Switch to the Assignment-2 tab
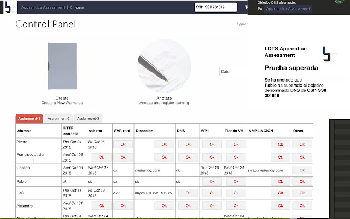350x219 pixels. [59, 118]
